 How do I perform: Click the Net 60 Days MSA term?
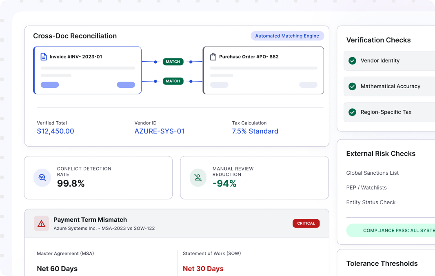tap(57, 269)
